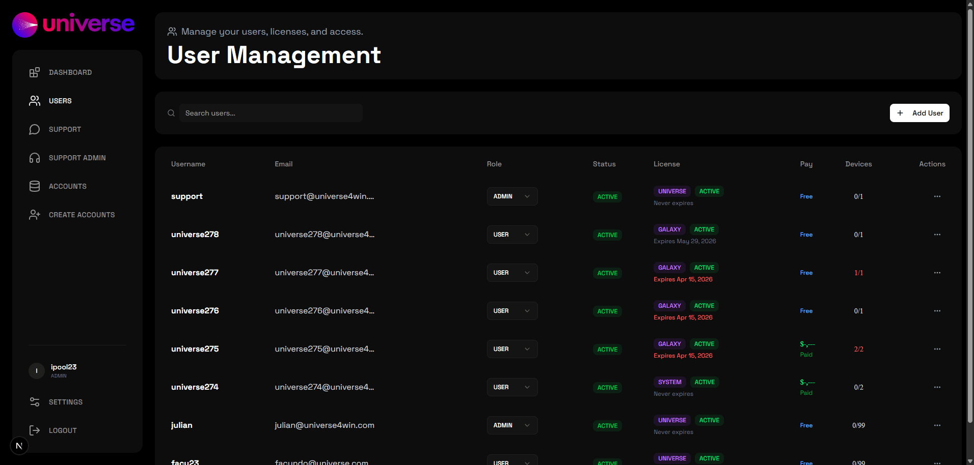Click the Accounts database icon
Screen dimensions: 974x465
tap(35, 186)
